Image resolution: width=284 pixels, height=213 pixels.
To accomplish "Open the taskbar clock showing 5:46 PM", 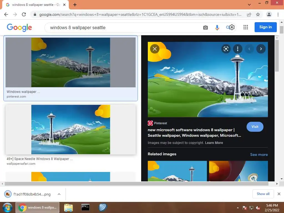I will (272, 208).
